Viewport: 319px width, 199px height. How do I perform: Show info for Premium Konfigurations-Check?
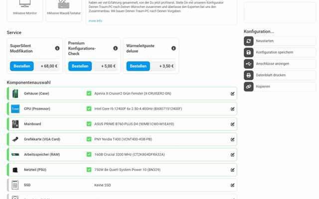[115, 48]
